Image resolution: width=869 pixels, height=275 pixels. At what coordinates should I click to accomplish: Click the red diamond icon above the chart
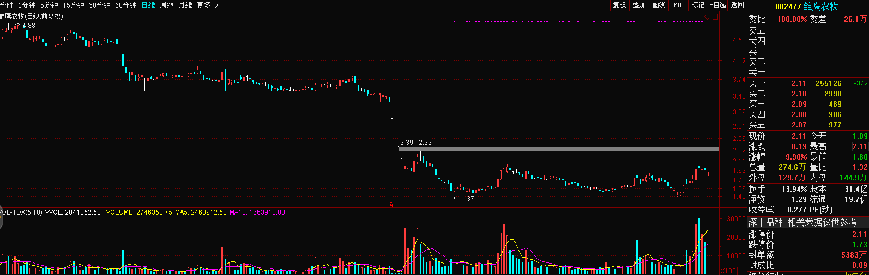[x=708, y=17]
